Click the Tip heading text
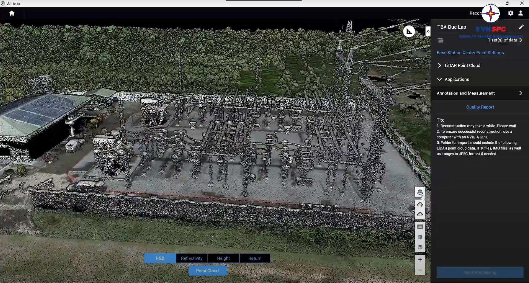 tap(440, 120)
